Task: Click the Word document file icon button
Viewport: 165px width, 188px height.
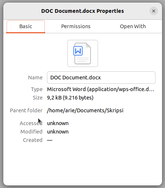Action: pos(83,53)
